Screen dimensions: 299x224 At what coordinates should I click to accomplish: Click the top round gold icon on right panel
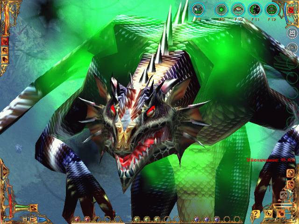coord(291,173)
